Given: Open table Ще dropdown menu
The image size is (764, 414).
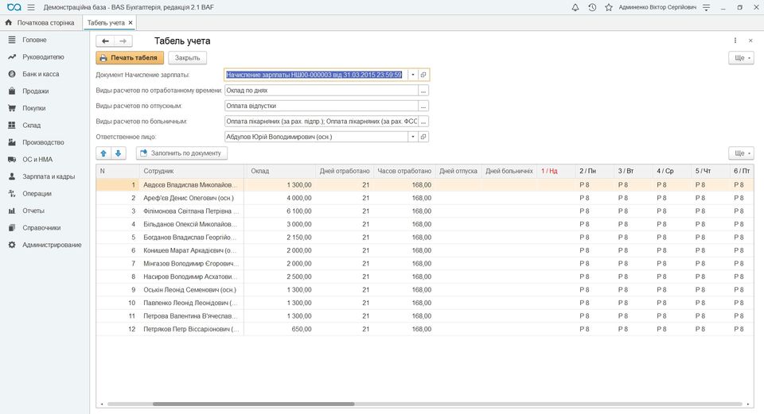Looking at the screenshot, I should pos(741,153).
